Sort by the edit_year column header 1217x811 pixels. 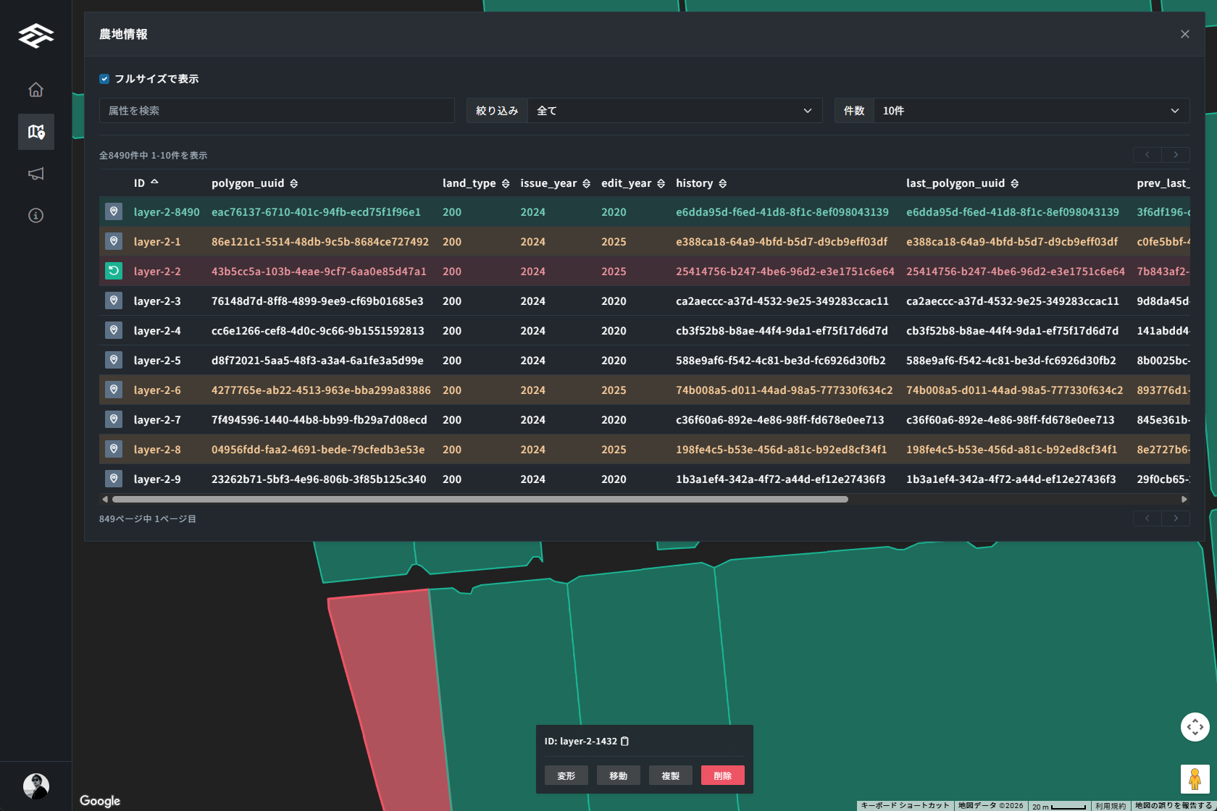point(661,184)
